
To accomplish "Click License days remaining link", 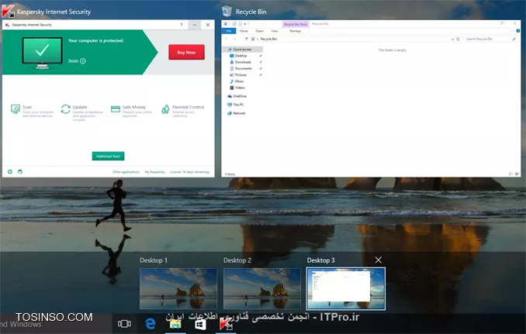I will (x=189, y=172).
